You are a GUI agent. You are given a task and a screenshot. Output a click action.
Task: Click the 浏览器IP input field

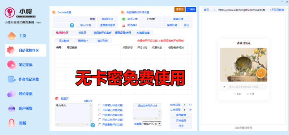tap(151, 25)
